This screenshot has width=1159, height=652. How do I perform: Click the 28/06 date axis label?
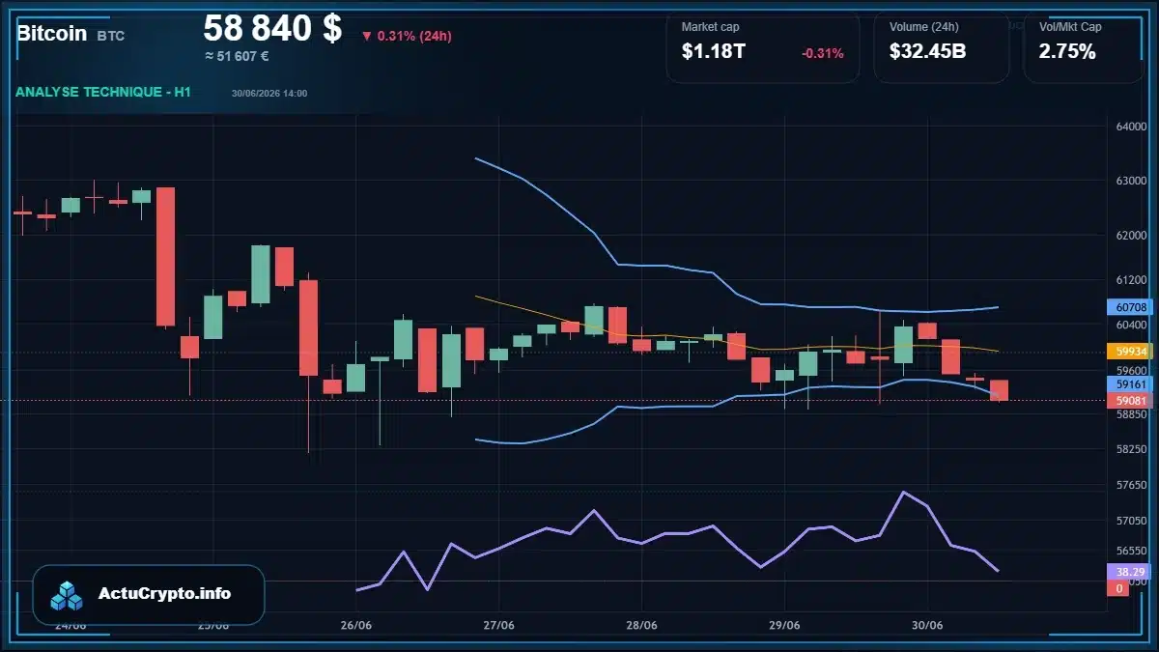click(x=641, y=625)
